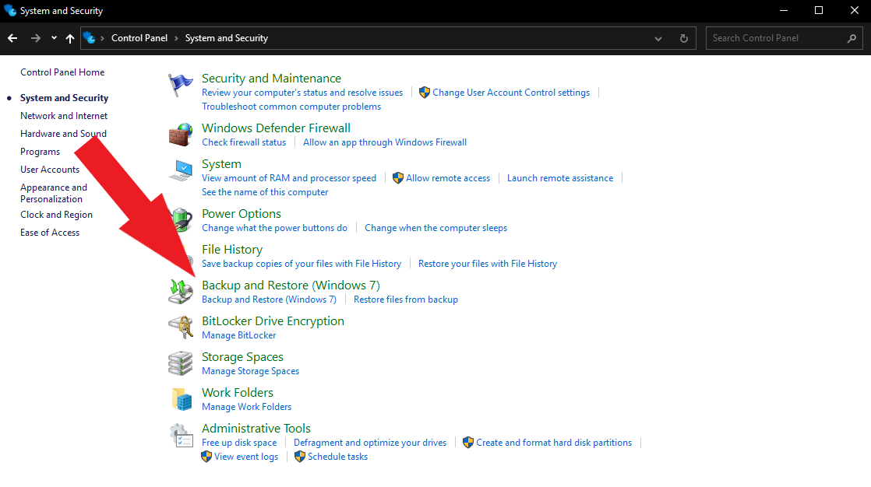871x487 pixels.
Task: Open Power Options heading
Action: [x=242, y=214]
